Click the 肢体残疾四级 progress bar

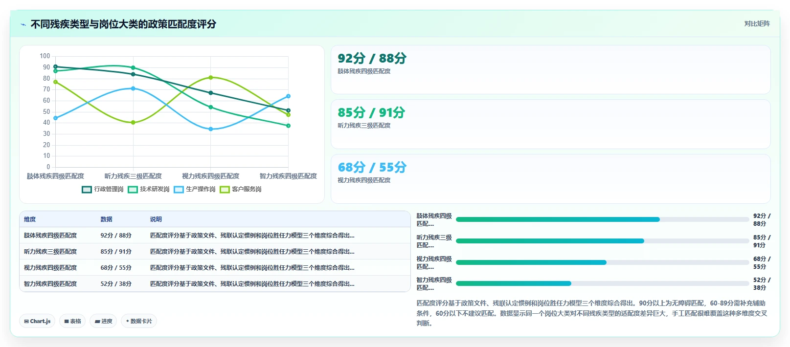602,219
